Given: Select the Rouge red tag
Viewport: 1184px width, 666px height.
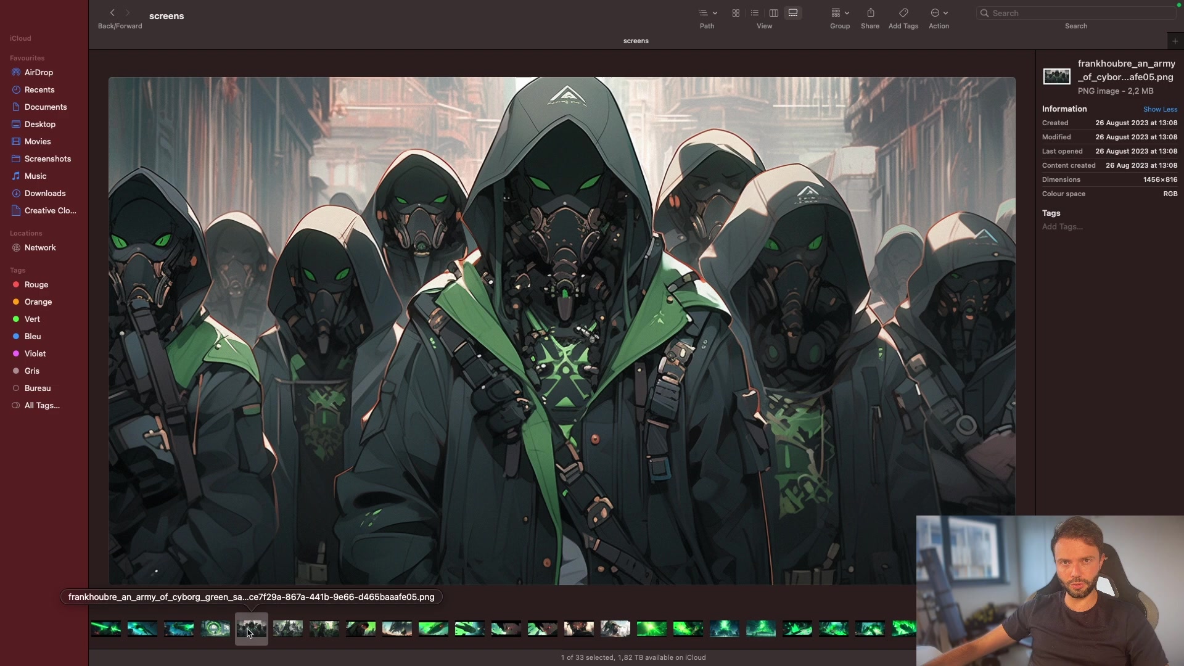Looking at the screenshot, I should click(x=36, y=285).
